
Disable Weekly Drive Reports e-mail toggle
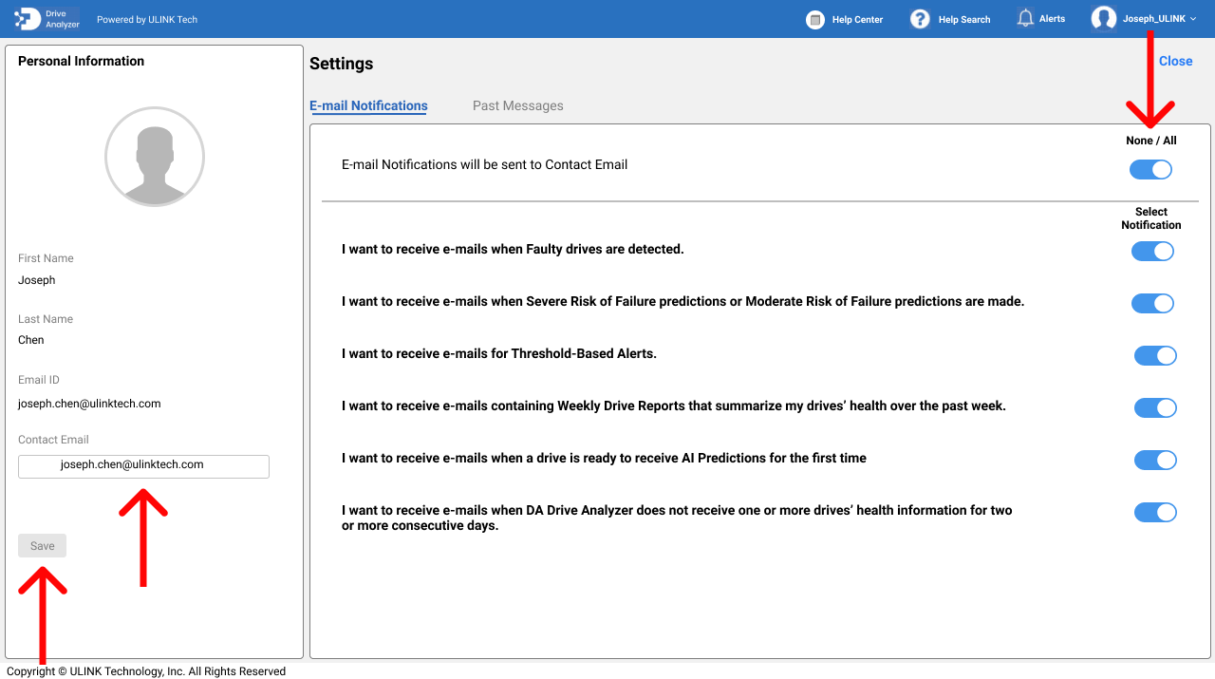(x=1155, y=408)
